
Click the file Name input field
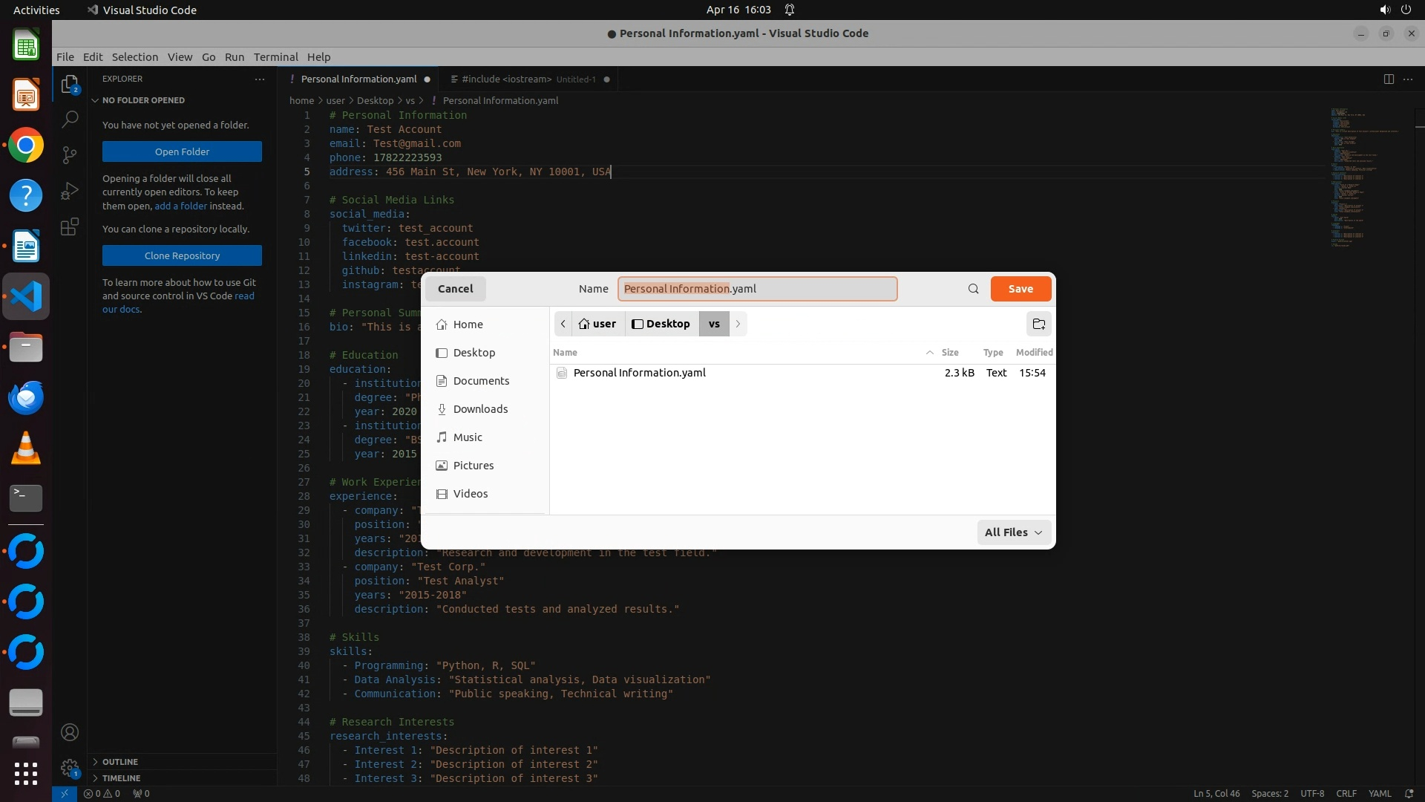757,289
